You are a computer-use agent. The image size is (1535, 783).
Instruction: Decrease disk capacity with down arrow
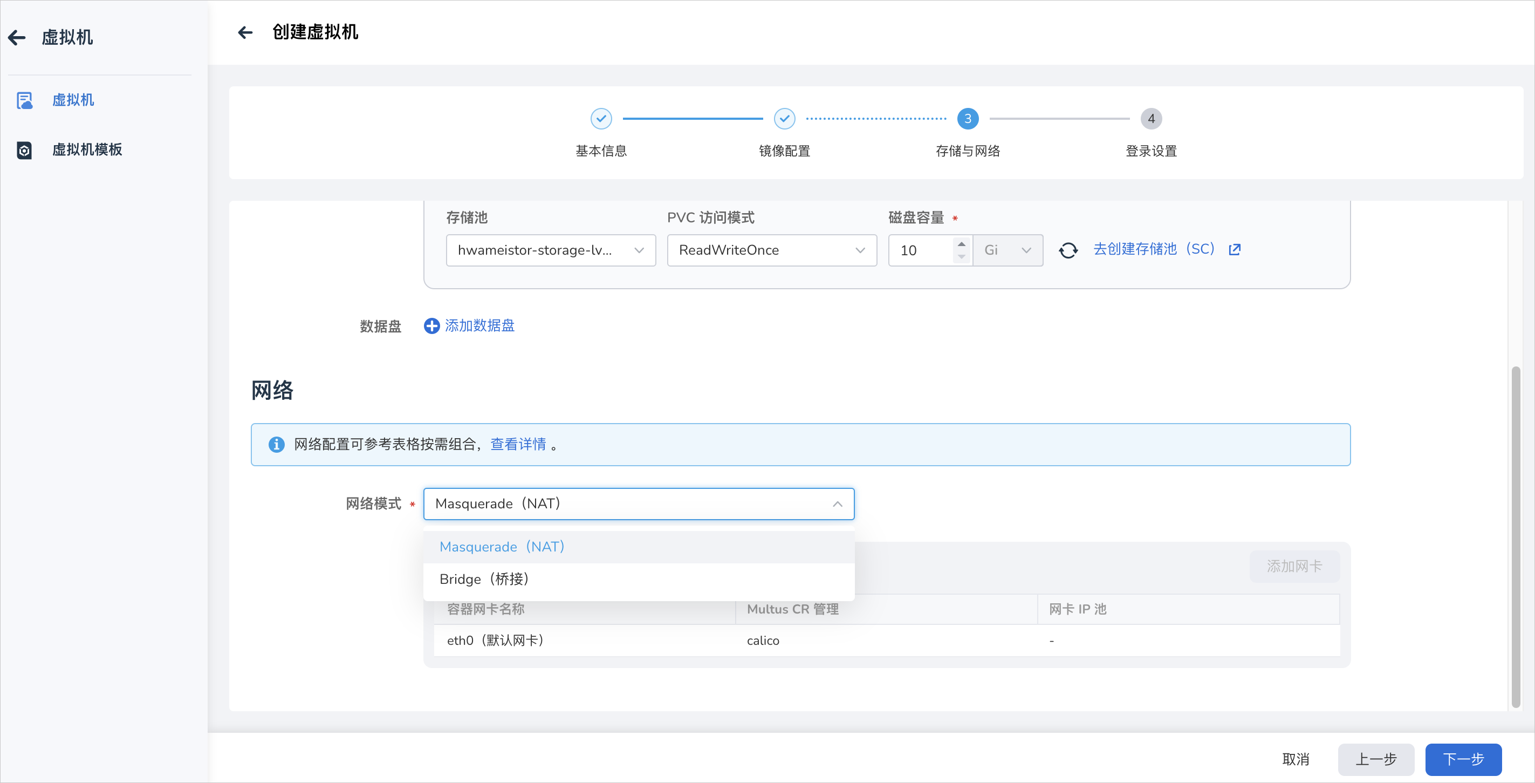click(961, 257)
